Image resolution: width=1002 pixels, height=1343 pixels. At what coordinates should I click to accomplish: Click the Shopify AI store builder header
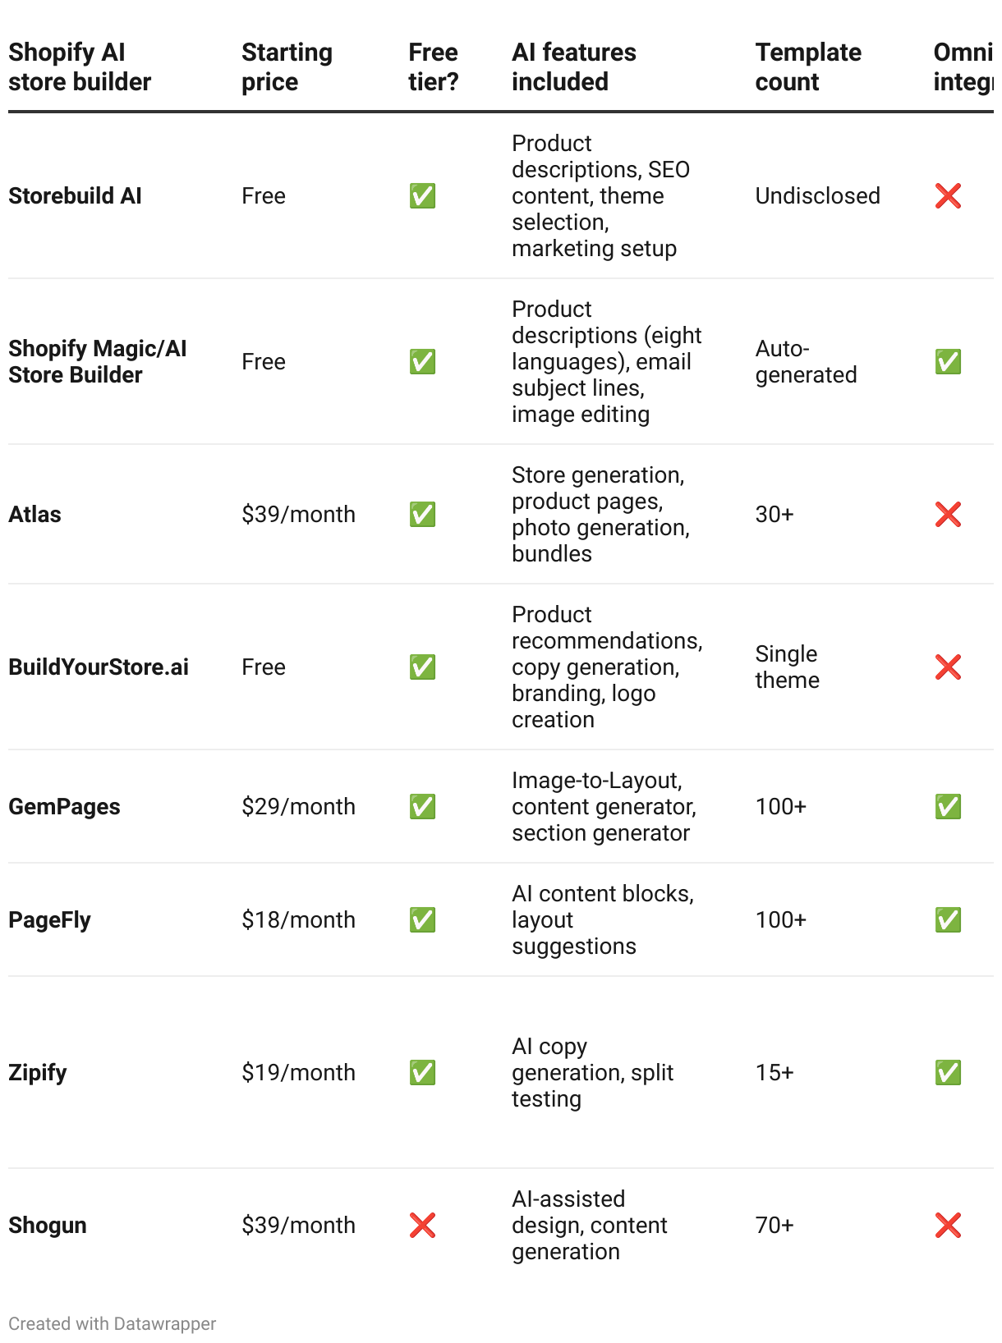pos(80,67)
